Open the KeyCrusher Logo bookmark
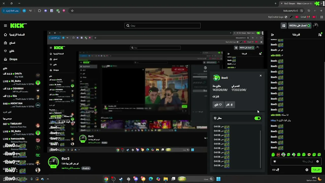This screenshot has width=325, height=183. pyautogui.click(x=278, y=17)
